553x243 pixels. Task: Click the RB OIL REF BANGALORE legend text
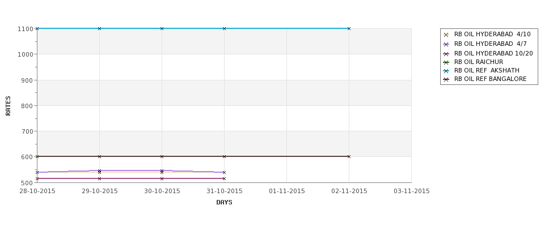[x=490, y=79]
